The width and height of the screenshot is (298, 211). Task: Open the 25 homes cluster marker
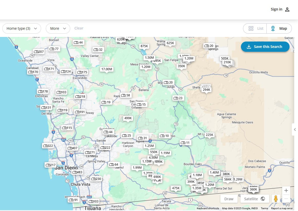tap(127, 136)
